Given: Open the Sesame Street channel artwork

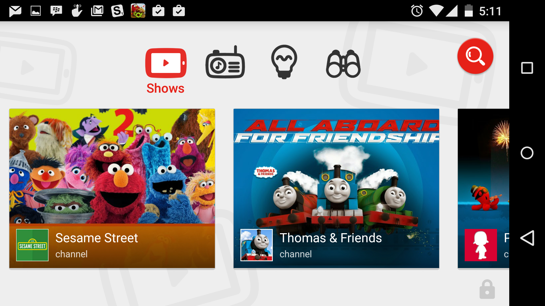Looking at the screenshot, I should [112, 166].
